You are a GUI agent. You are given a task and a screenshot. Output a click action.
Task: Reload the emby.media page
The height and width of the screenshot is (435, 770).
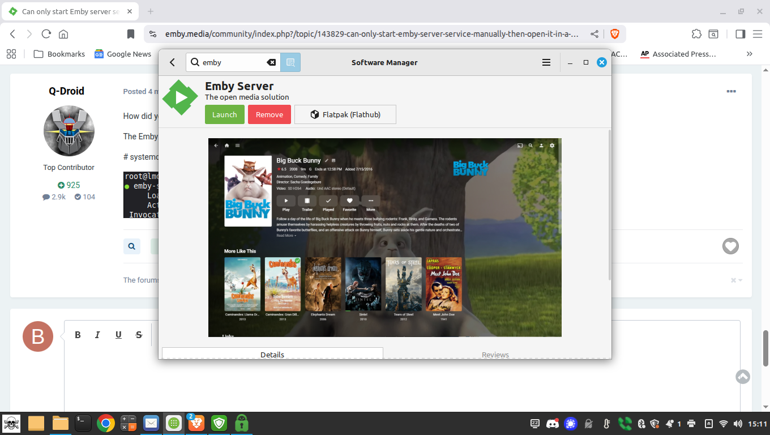(x=46, y=34)
